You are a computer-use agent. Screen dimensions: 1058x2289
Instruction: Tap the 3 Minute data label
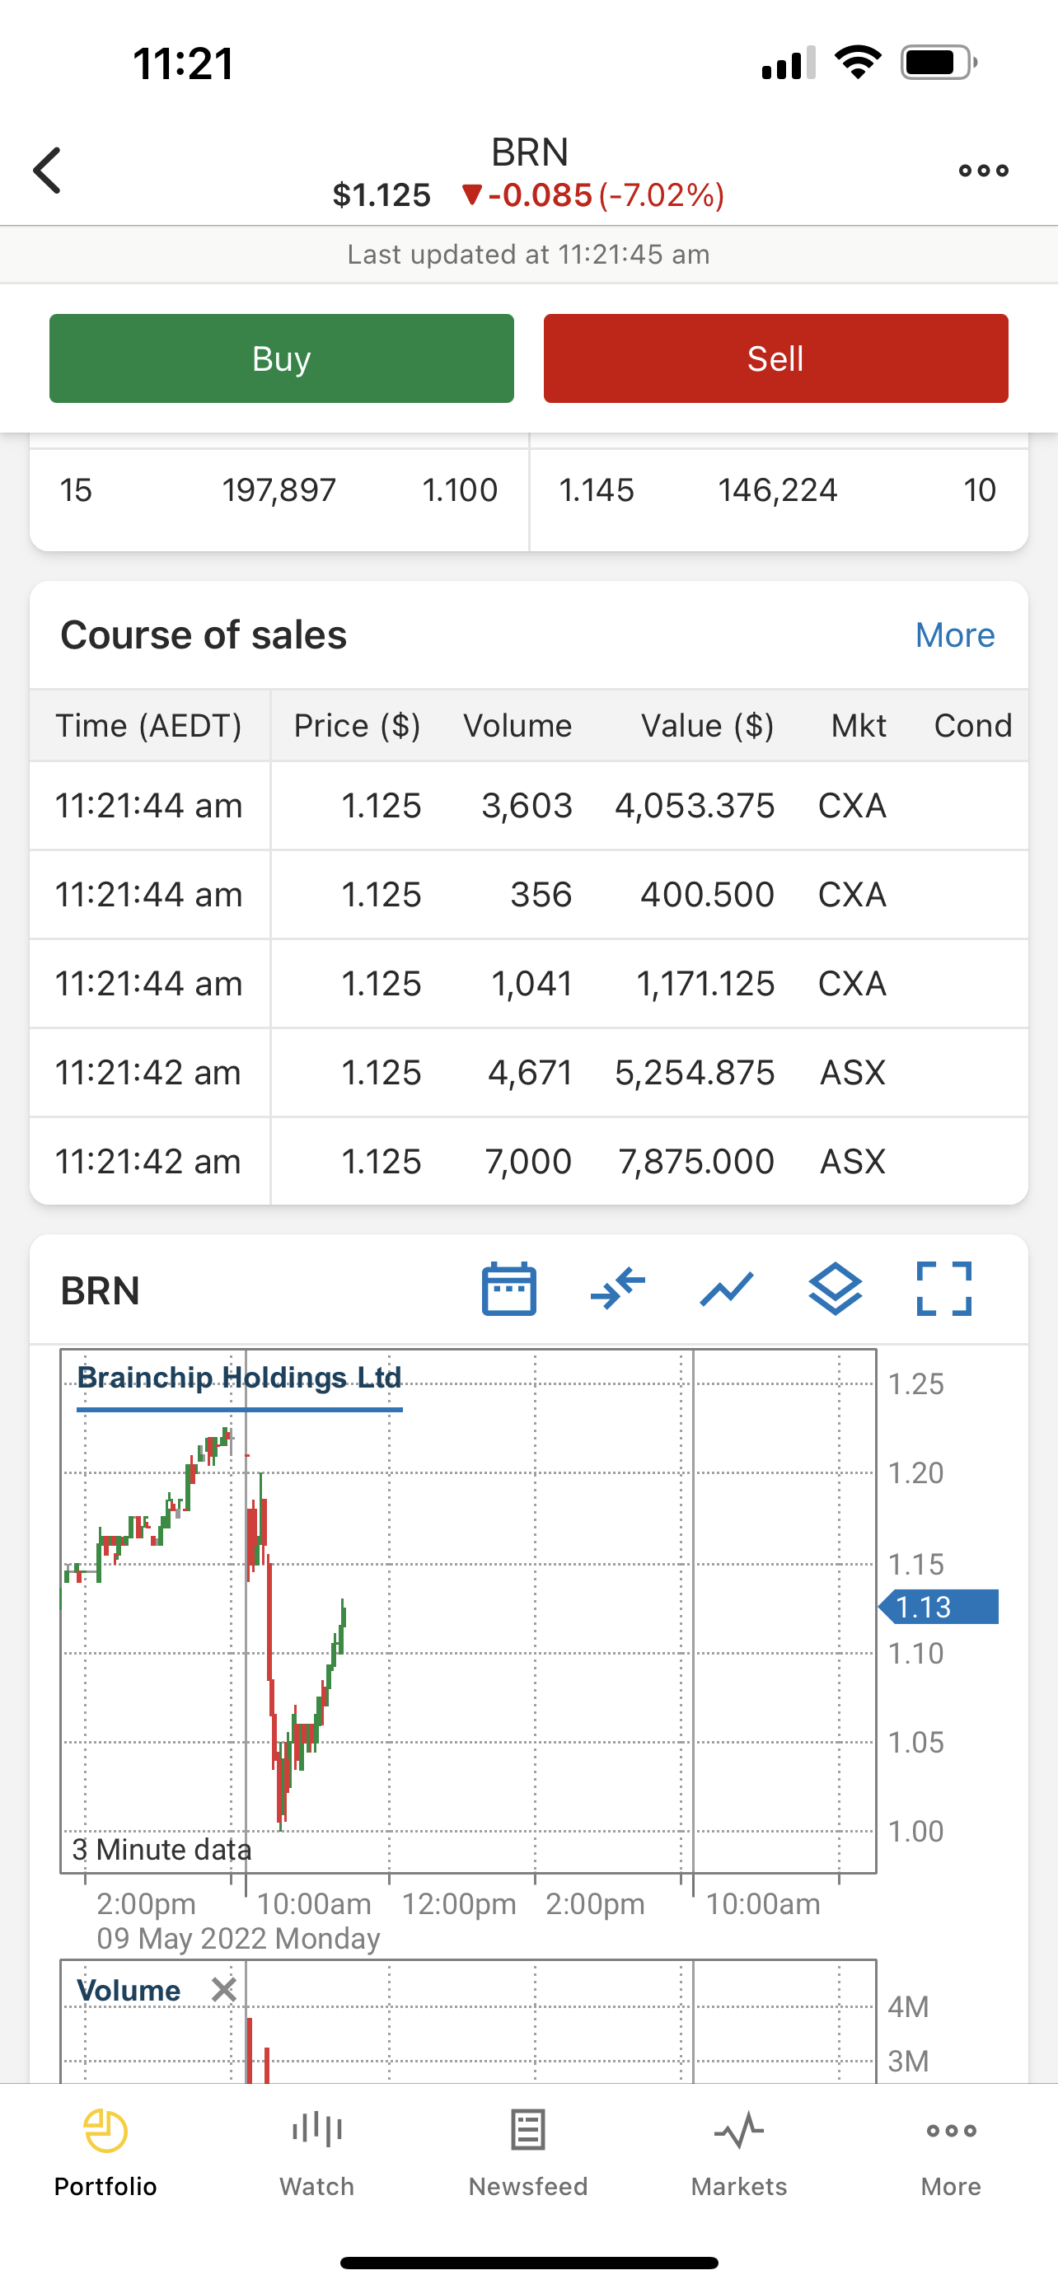pos(162,1850)
